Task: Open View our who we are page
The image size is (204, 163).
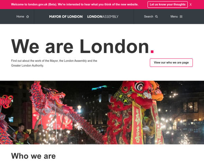Action: click(171, 62)
